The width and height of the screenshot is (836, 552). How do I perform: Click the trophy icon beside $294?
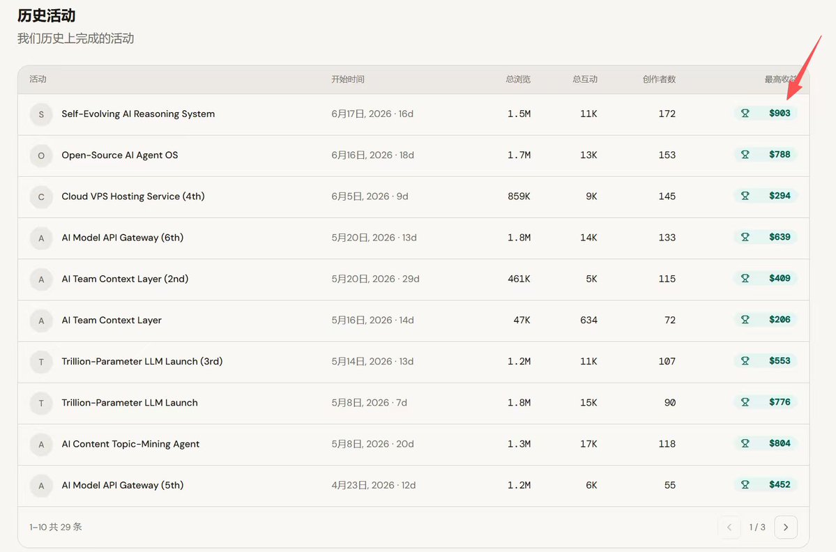coord(745,196)
